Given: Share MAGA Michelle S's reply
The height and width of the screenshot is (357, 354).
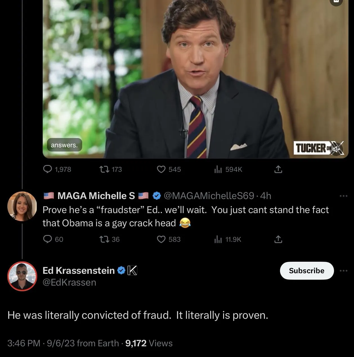Looking at the screenshot, I should pyautogui.click(x=278, y=239).
